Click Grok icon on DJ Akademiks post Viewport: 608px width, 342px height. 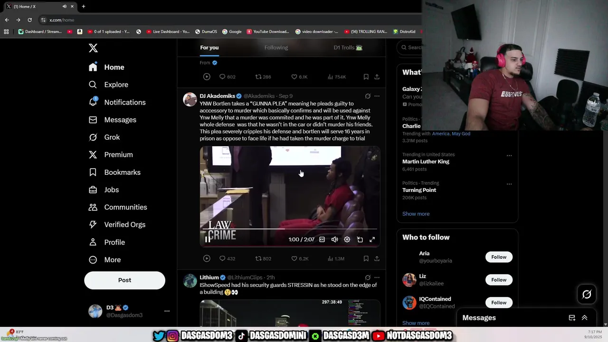pyautogui.click(x=368, y=96)
